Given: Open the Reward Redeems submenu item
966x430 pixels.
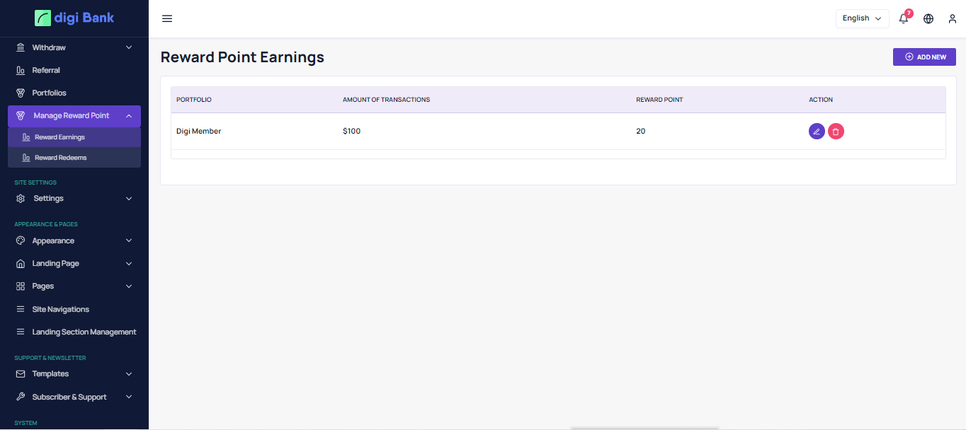Looking at the screenshot, I should click(61, 158).
